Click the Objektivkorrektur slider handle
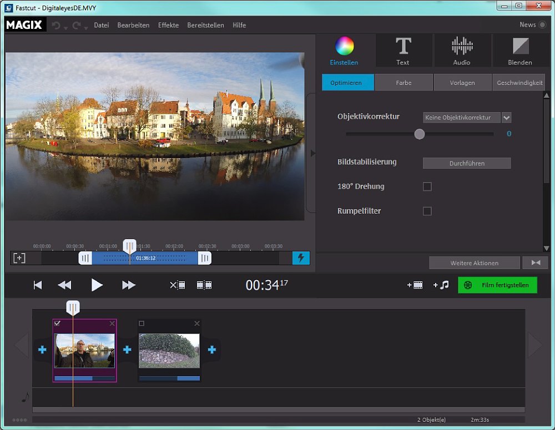This screenshot has height=430, width=555. coord(420,134)
